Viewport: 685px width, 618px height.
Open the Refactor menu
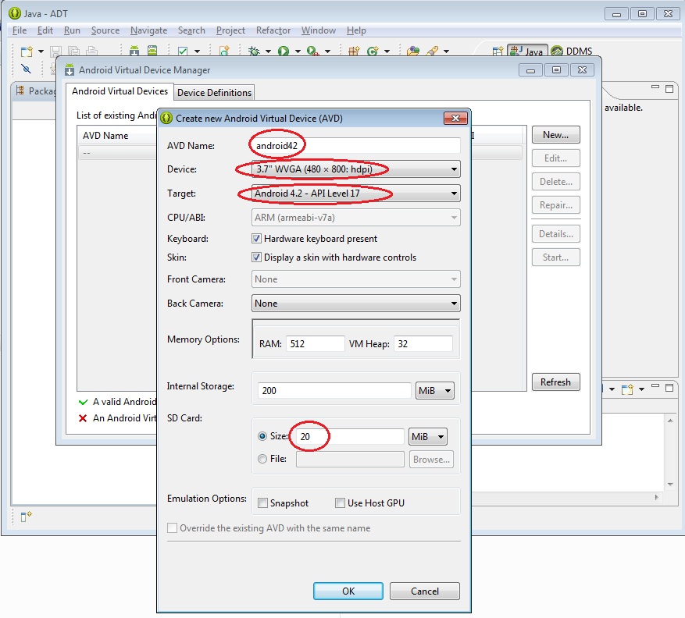click(x=273, y=30)
